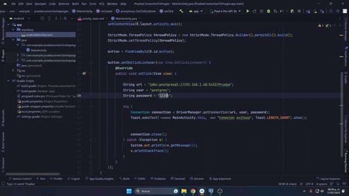Click the Stop red square icon
This screenshot has width=349, height=196.
click(x=299, y=11)
